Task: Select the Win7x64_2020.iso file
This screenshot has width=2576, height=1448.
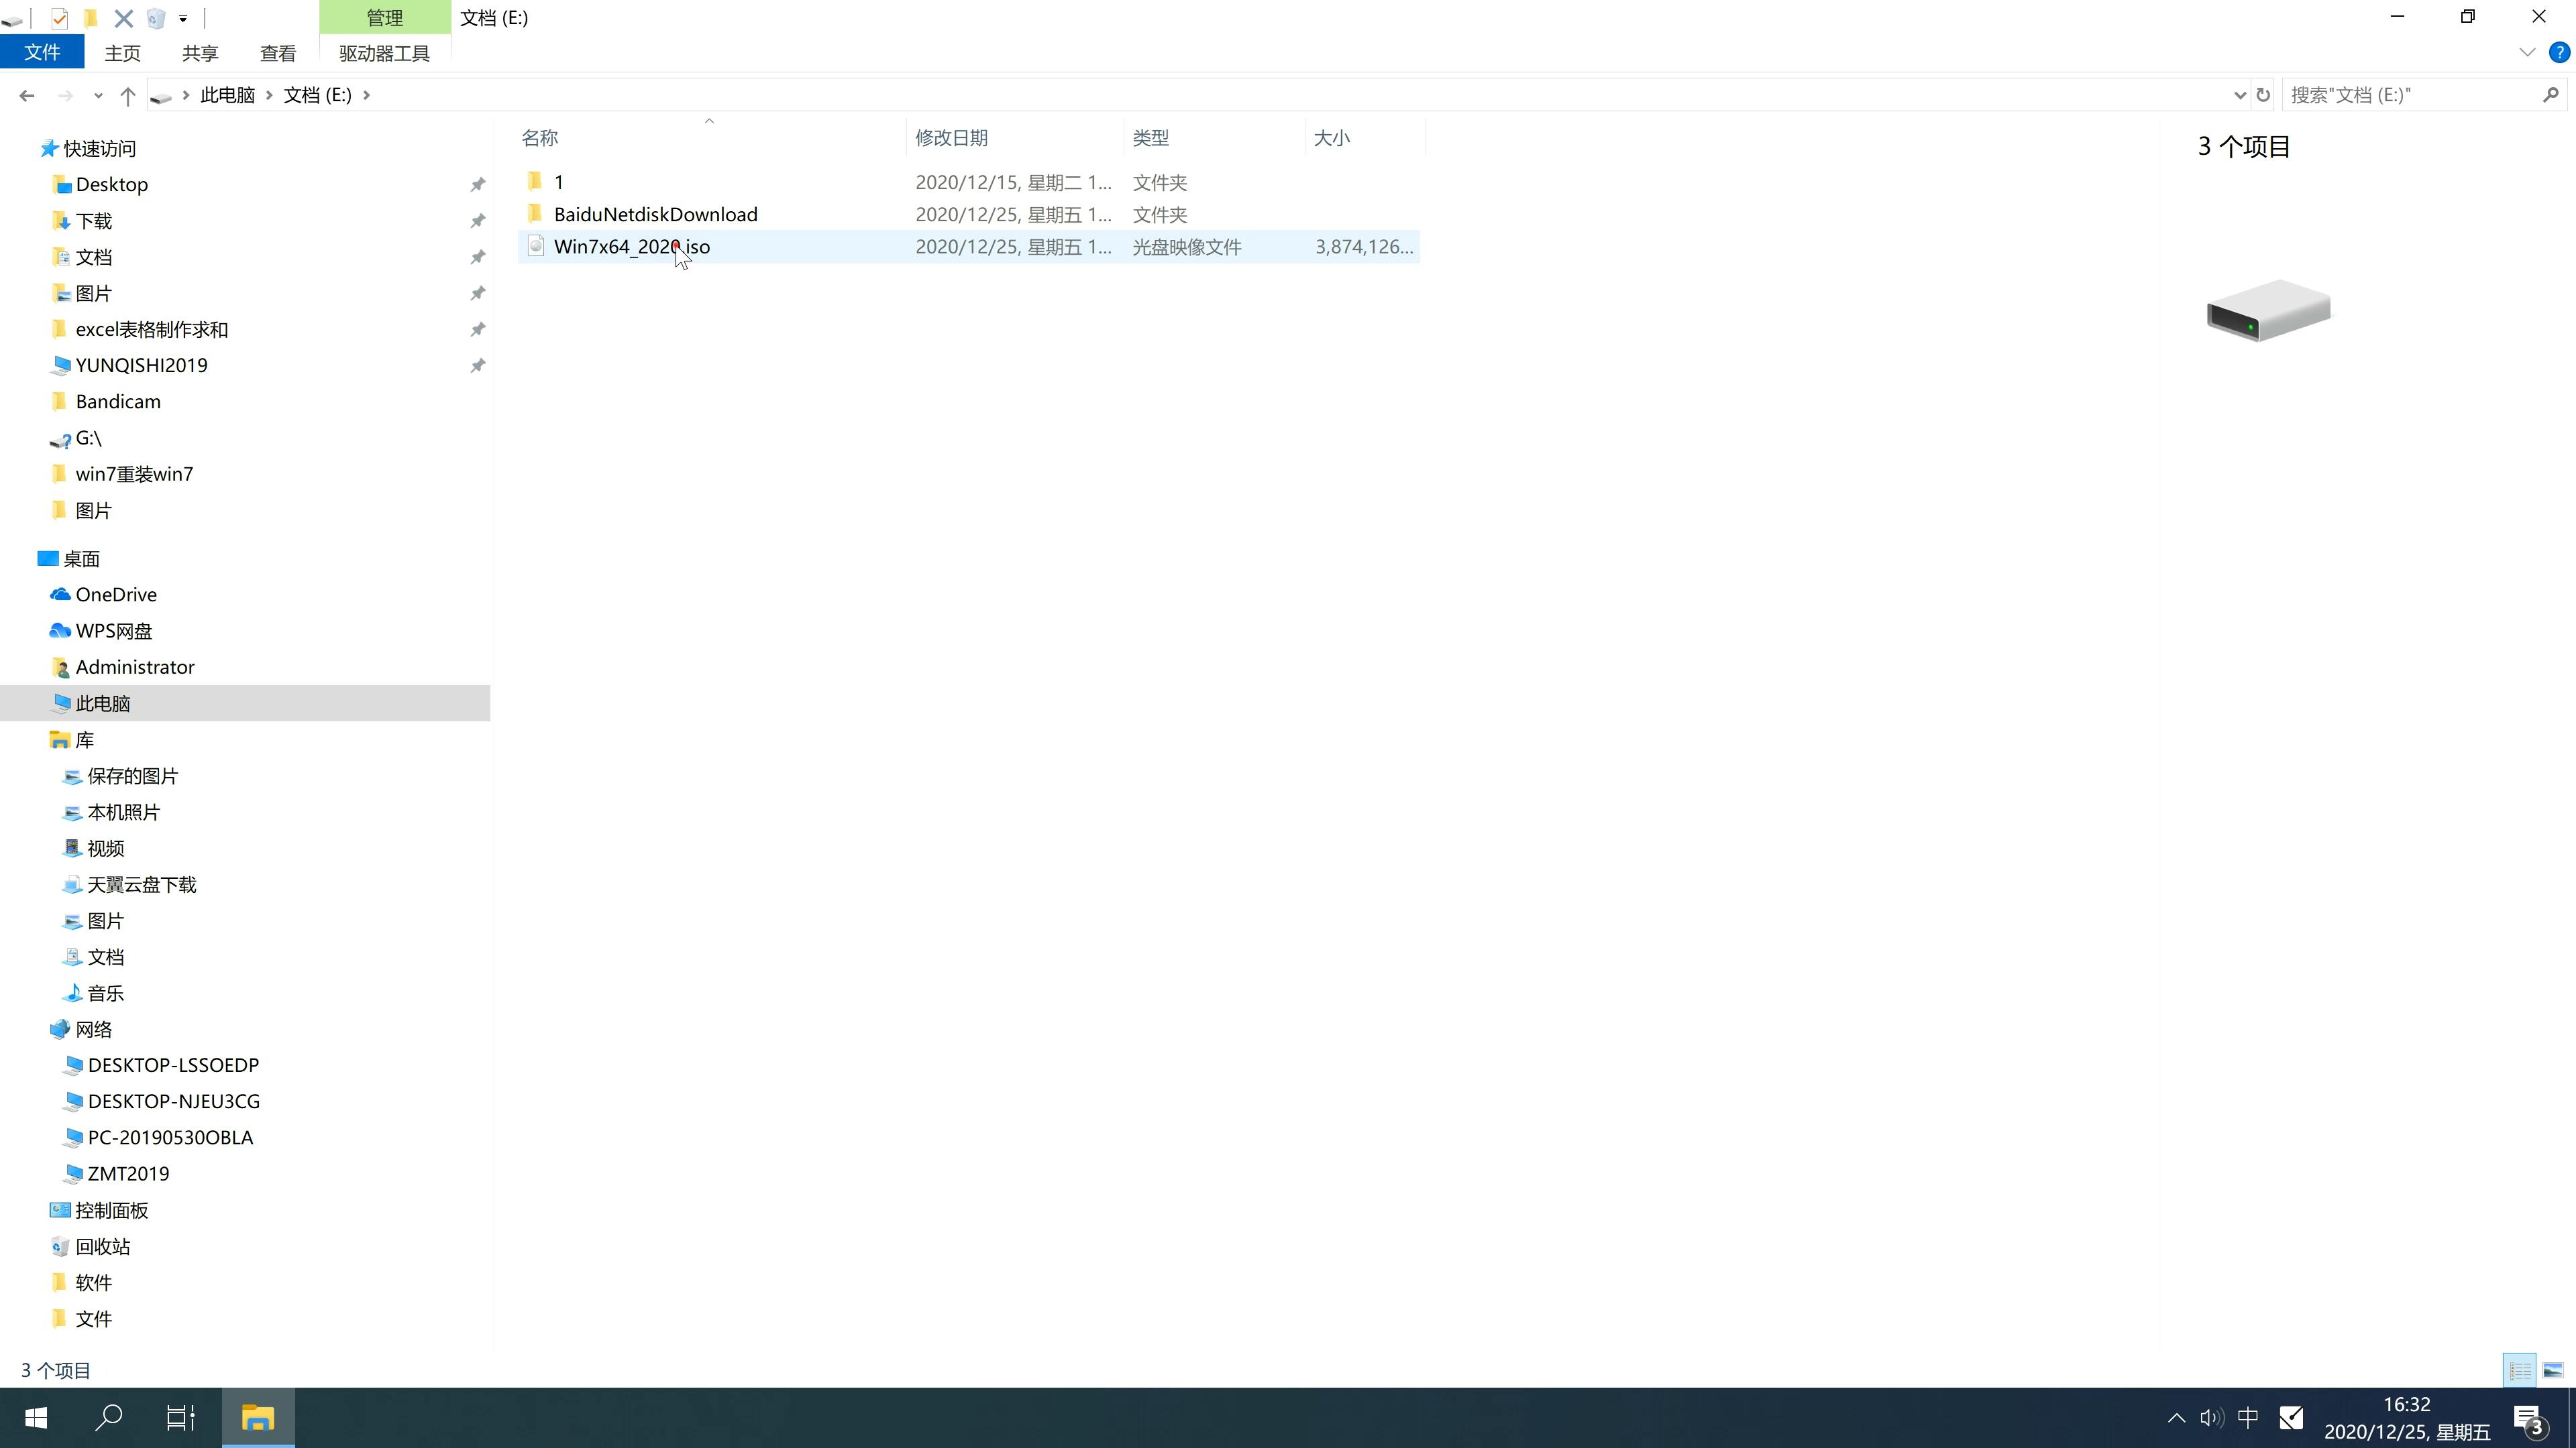Action: [x=632, y=246]
